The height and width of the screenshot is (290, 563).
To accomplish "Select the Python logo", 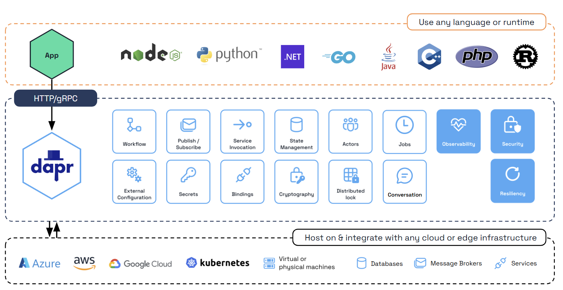I will 229,55.
